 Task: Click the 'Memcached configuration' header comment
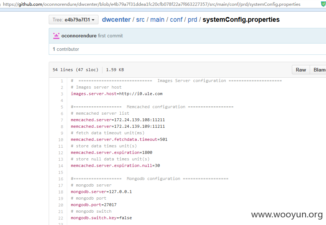[152, 107]
